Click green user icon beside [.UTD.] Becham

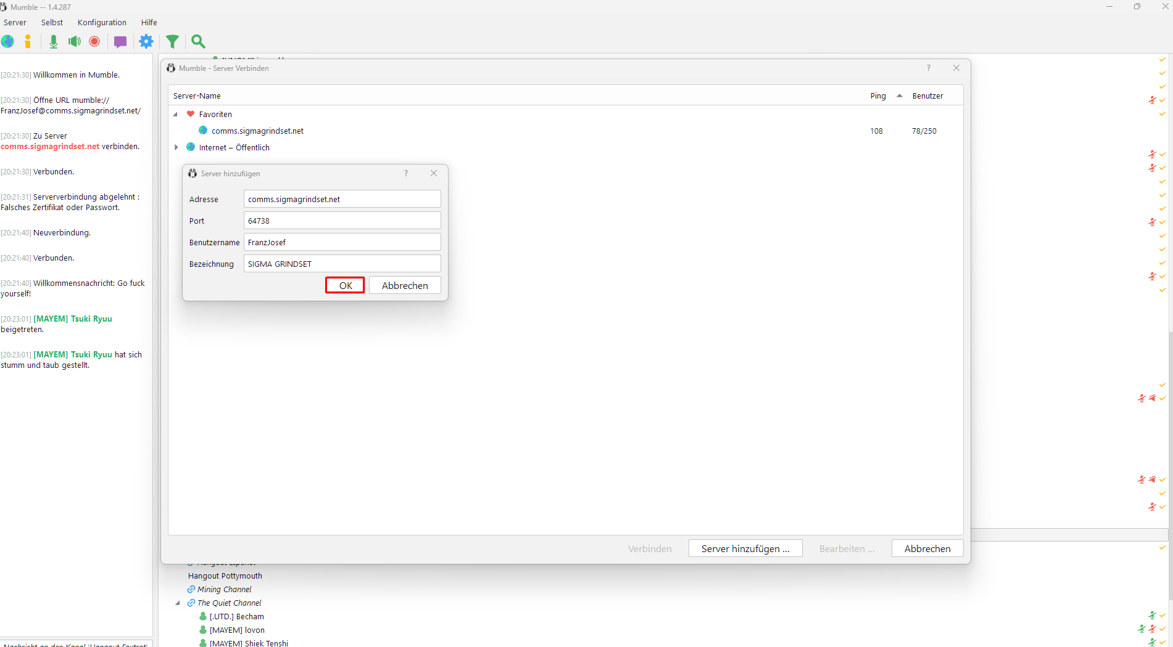[203, 617]
